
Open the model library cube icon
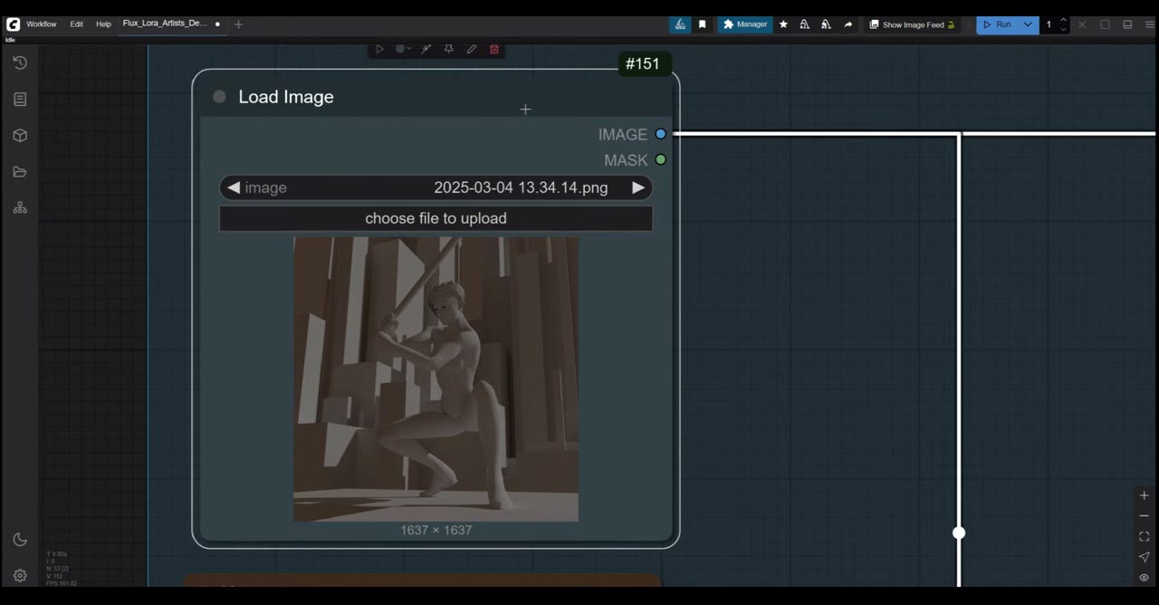20,135
